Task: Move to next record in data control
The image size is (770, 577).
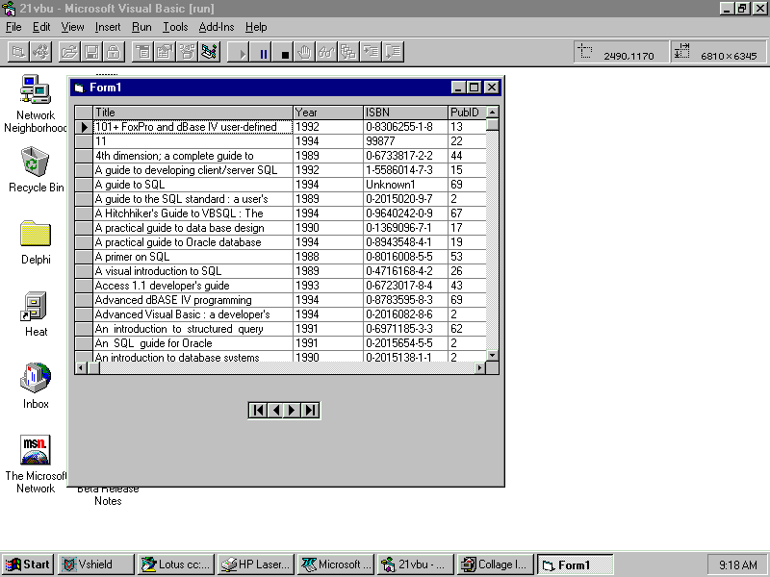Action: point(293,411)
